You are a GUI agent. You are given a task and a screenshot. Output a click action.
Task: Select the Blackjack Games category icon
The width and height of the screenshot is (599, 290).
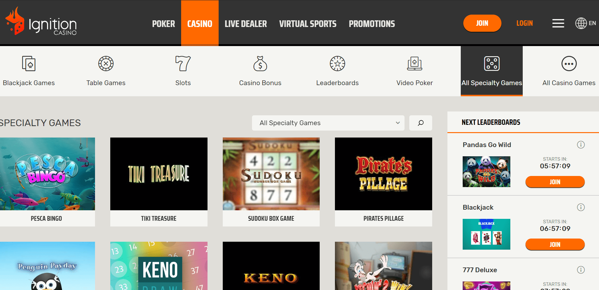(29, 64)
